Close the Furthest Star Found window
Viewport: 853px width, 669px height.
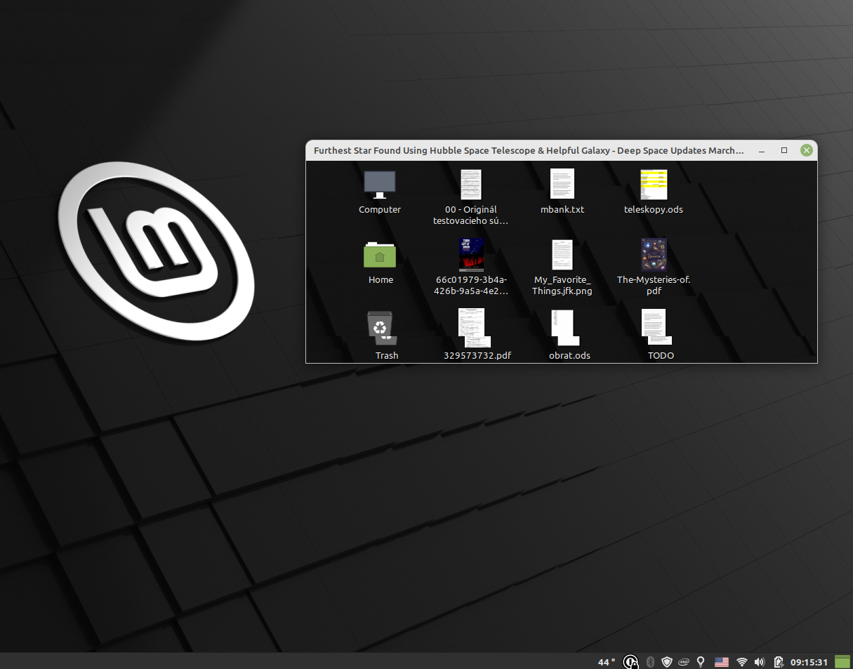pos(807,150)
